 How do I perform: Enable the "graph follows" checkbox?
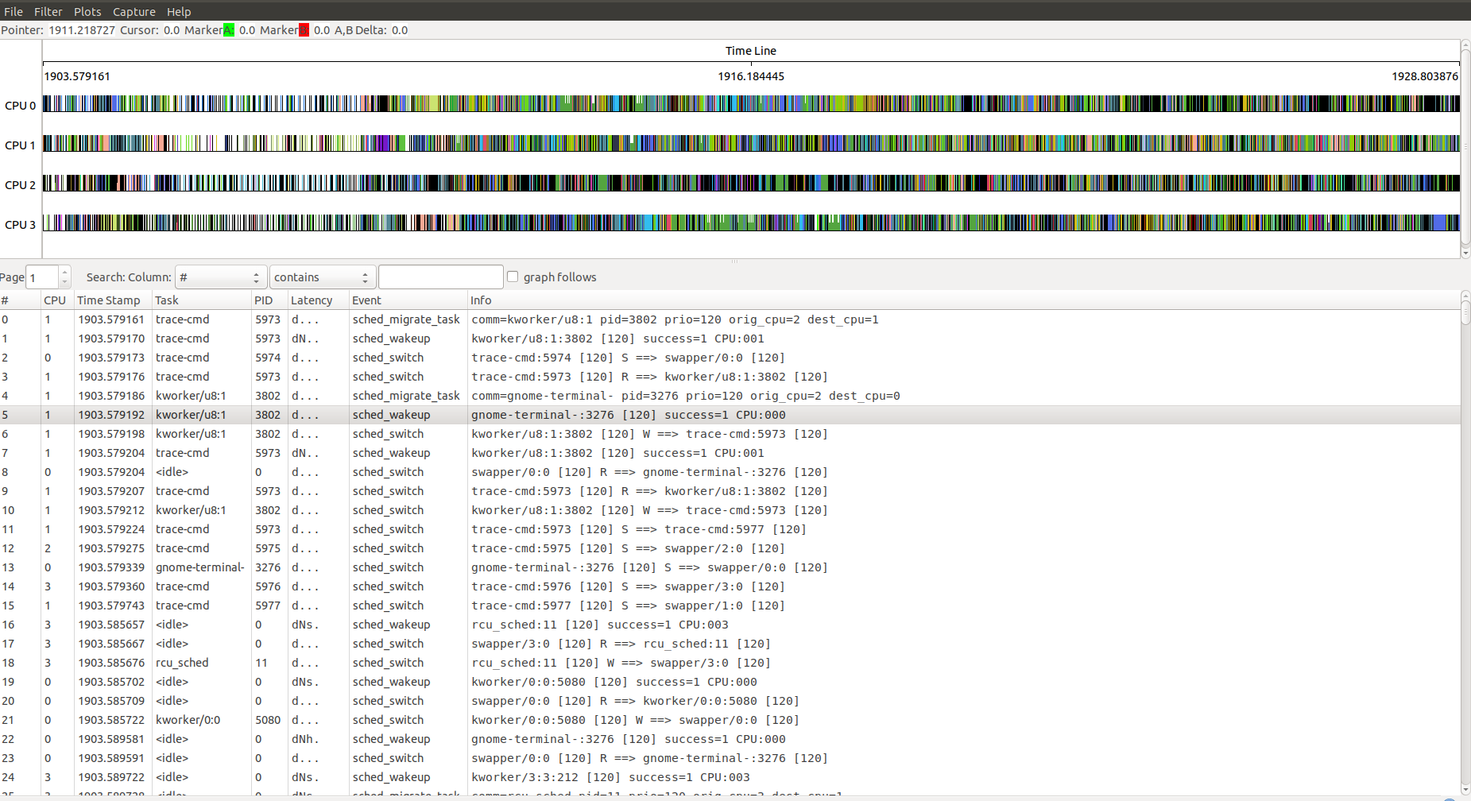coord(513,277)
